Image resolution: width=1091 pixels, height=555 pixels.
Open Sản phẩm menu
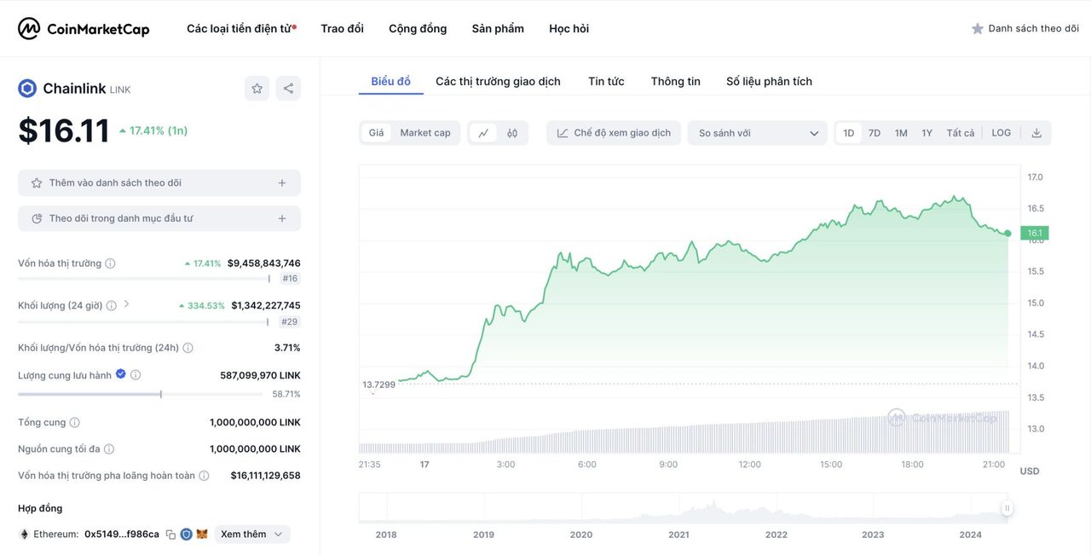tap(498, 29)
